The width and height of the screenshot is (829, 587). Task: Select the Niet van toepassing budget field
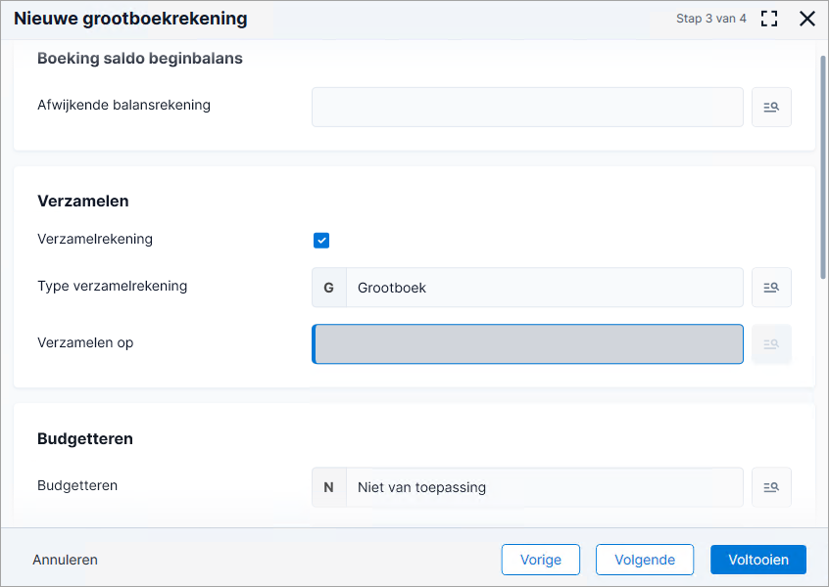545,487
